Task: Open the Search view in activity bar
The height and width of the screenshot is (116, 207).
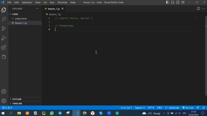Action: tap(4, 19)
